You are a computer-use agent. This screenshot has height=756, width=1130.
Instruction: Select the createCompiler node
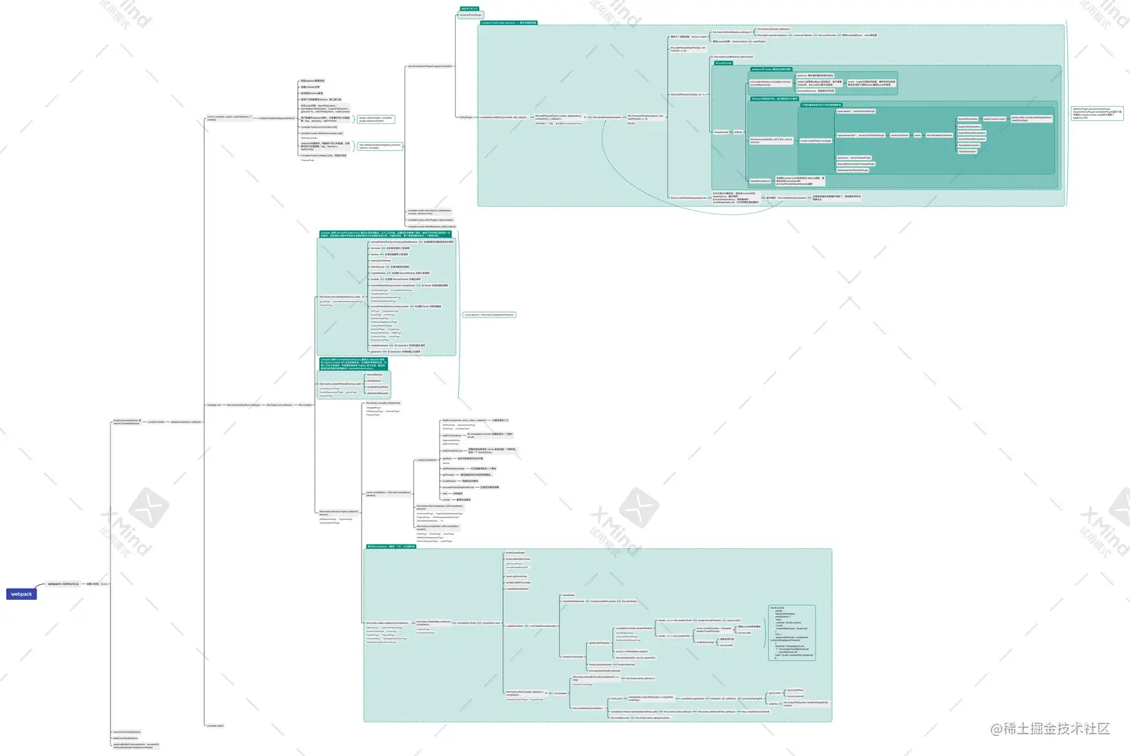click(156, 422)
